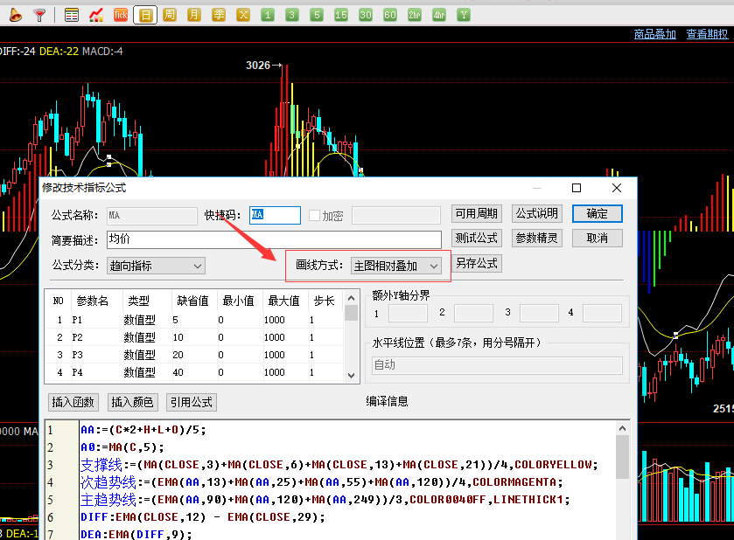This screenshot has height=540, width=734.
Task: Open the filter (wine glass) icon
Action: 38,14
